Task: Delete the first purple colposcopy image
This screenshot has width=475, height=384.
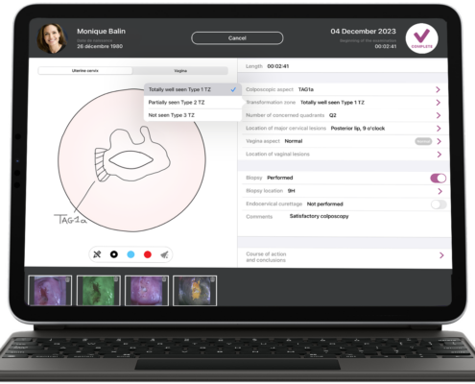Action: click(x=67, y=279)
